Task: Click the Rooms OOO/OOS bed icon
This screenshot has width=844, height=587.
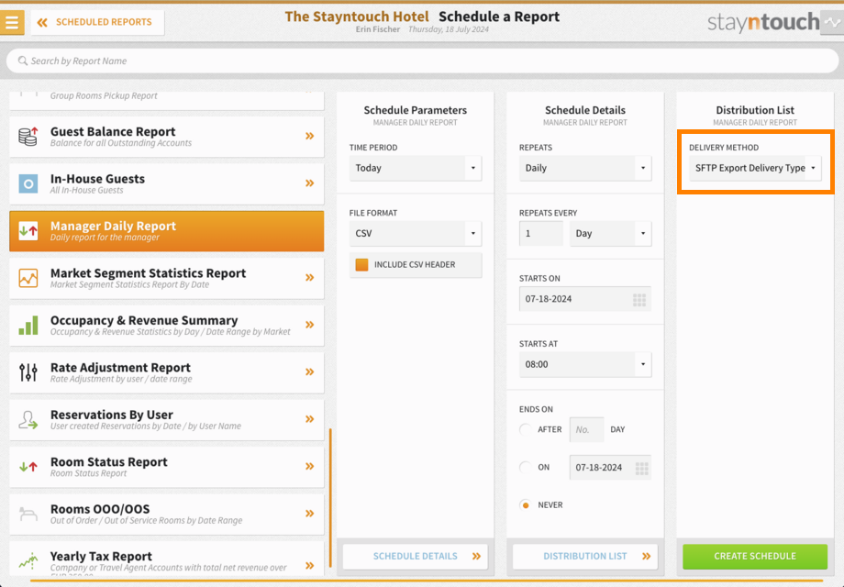Action: tap(28, 514)
